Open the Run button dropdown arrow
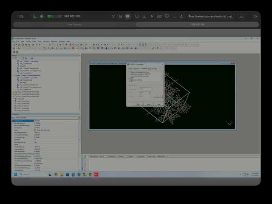Viewport: 272px width, 204px height. (x=143, y=104)
